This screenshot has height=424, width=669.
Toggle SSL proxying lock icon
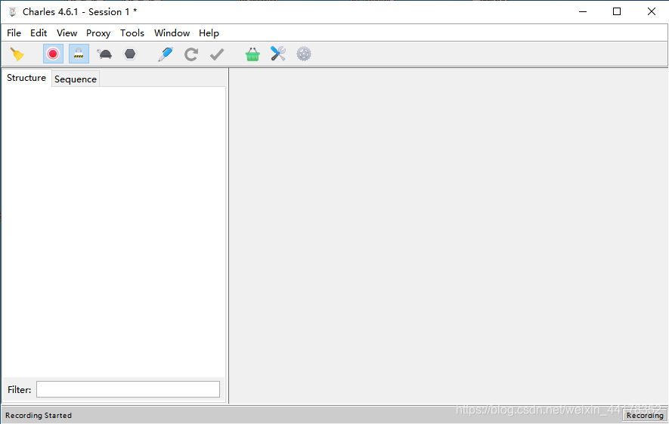pos(79,54)
